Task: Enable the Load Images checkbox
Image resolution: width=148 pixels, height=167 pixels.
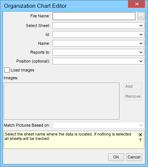Action: 7,70
